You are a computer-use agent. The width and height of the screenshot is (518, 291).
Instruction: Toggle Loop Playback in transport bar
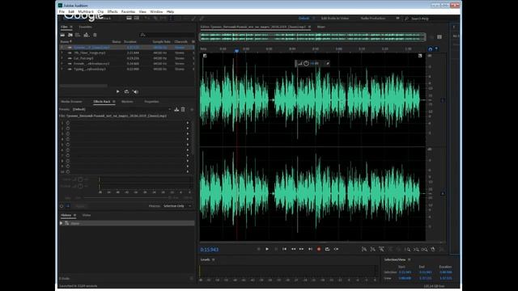327,250
